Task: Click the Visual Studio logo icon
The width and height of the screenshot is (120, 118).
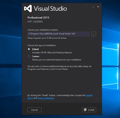Action: [x=28, y=8]
